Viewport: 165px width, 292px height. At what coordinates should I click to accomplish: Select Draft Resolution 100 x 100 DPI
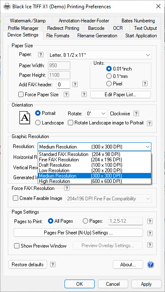click(x=94, y=165)
